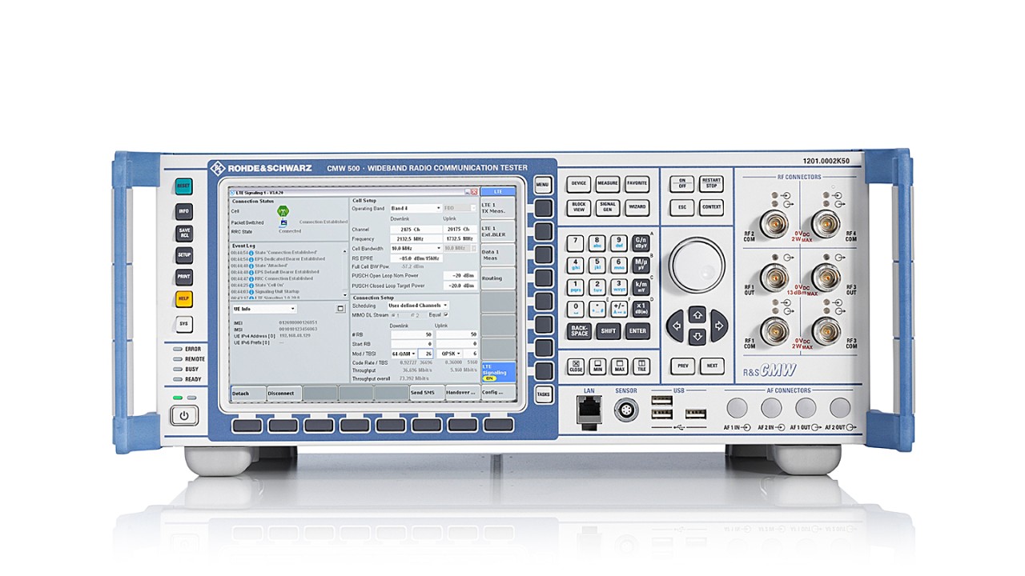Click the Detach softkey
This screenshot has width=1025, height=576.
(248, 394)
